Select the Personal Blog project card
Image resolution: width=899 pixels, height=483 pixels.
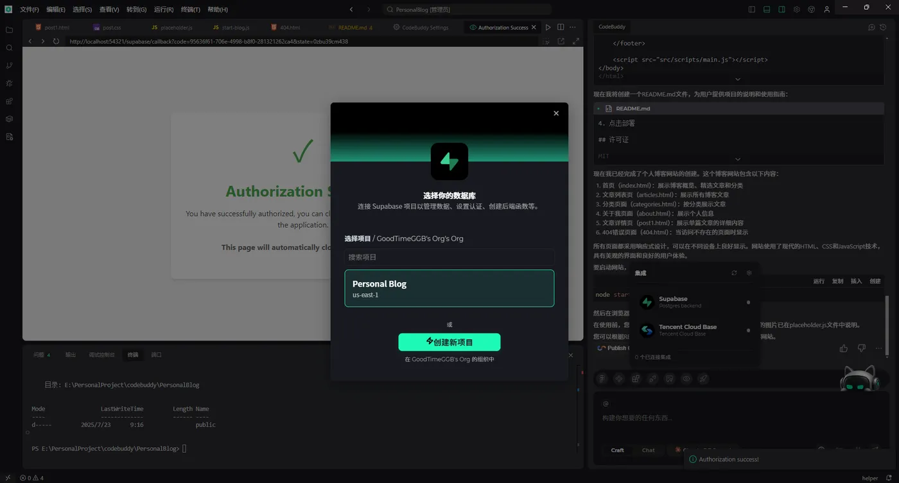[449, 289]
